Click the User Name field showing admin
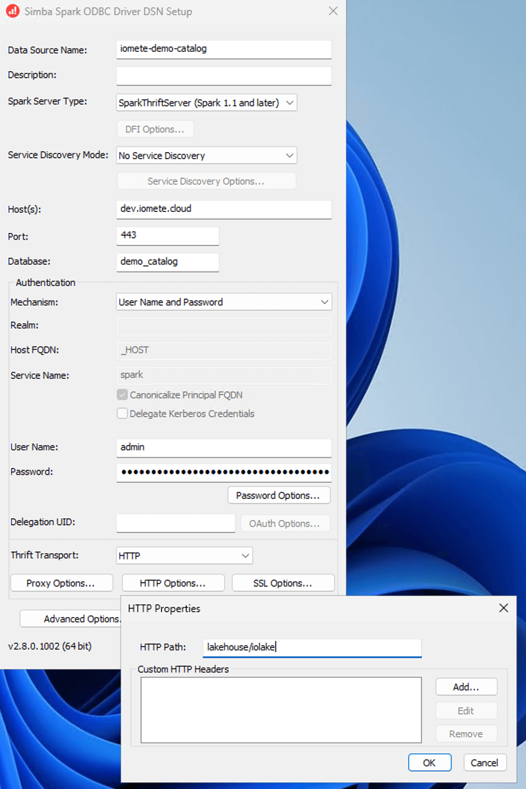 [x=224, y=448]
